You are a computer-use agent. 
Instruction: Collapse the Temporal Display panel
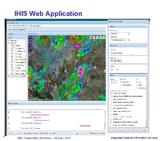pyautogui.click(x=104, y=103)
